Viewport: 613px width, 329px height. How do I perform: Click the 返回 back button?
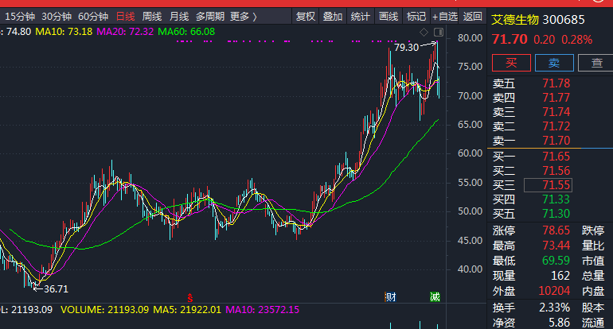[x=473, y=17]
